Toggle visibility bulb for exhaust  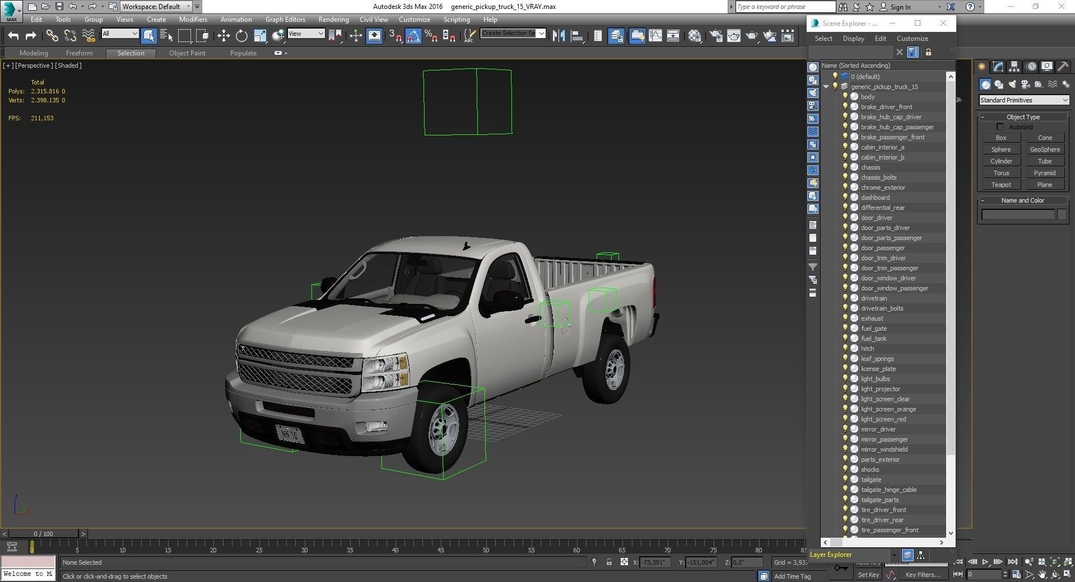(845, 318)
